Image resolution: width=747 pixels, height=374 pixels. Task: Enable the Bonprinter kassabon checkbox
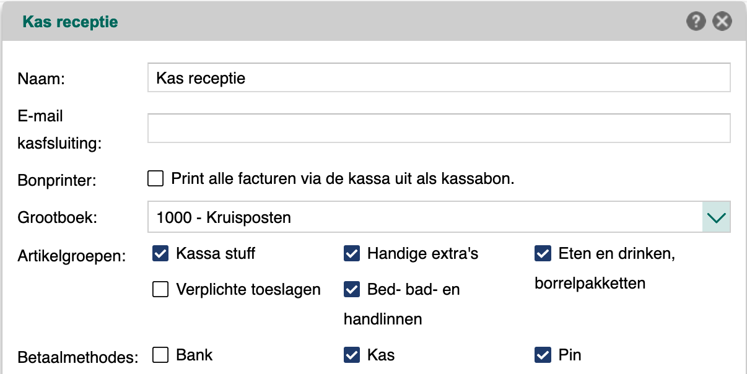[x=155, y=179]
